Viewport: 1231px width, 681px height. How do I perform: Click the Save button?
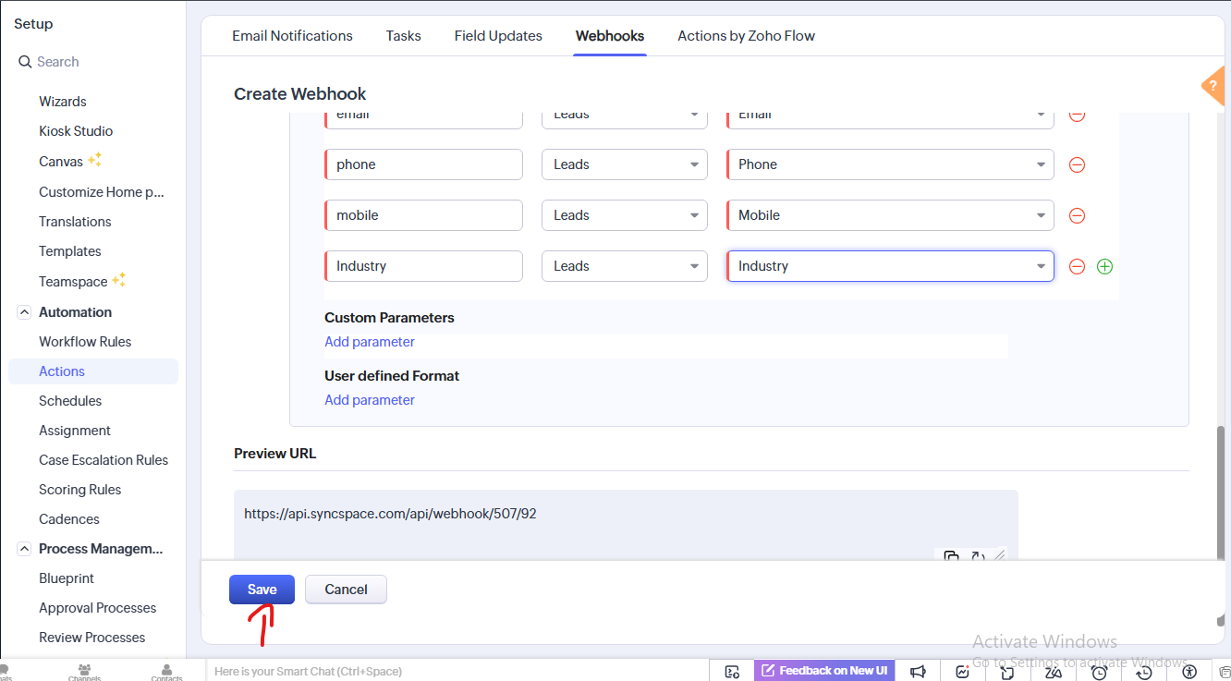point(262,590)
